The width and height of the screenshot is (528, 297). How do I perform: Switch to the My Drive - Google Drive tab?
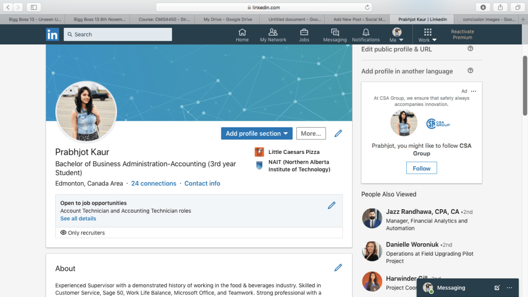(227, 20)
